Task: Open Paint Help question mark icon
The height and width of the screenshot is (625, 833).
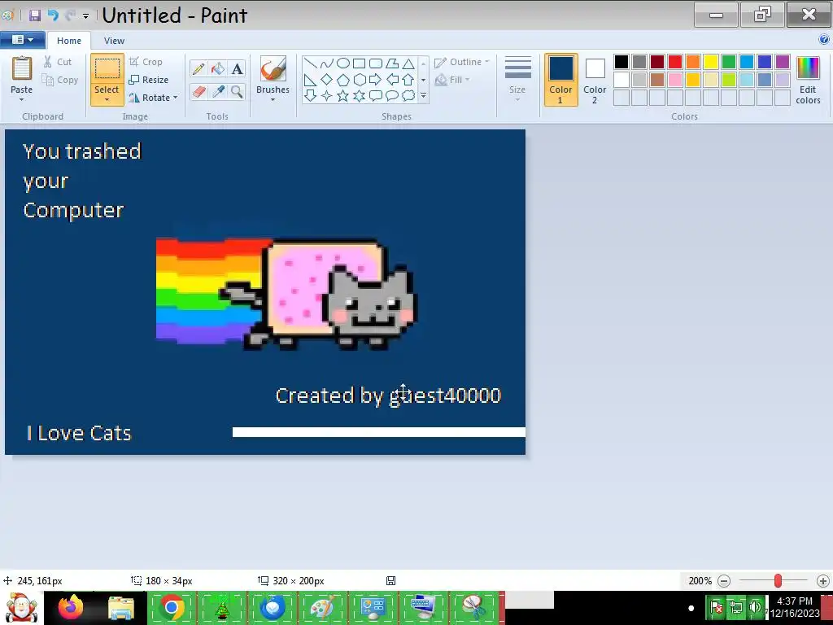Action: click(824, 39)
